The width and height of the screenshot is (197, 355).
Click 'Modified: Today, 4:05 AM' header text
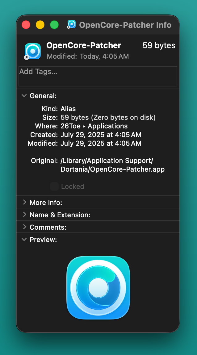pos(88,56)
